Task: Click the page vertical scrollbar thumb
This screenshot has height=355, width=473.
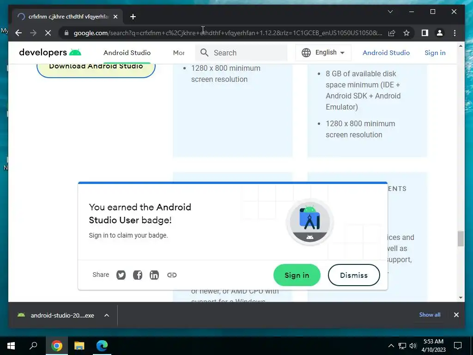Action: [461, 239]
